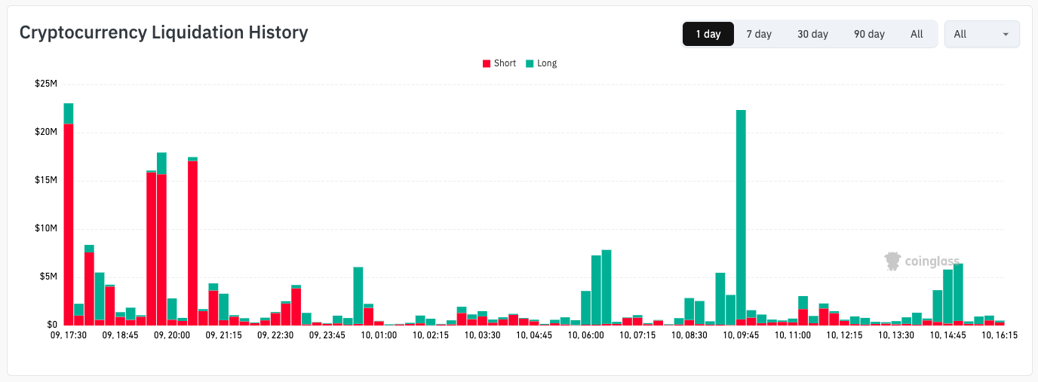Image resolution: width=1038 pixels, height=382 pixels.
Task: Switch to the 7 day range
Action: [759, 34]
